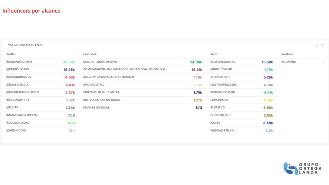
Task: Click the ERBOL.COM.BO web entry
Action: point(221,69)
